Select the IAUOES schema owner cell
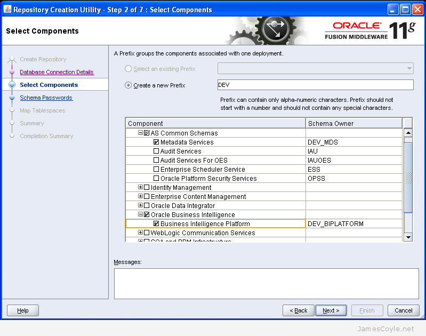This screenshot has width=426, height=336. click(354, 160)
